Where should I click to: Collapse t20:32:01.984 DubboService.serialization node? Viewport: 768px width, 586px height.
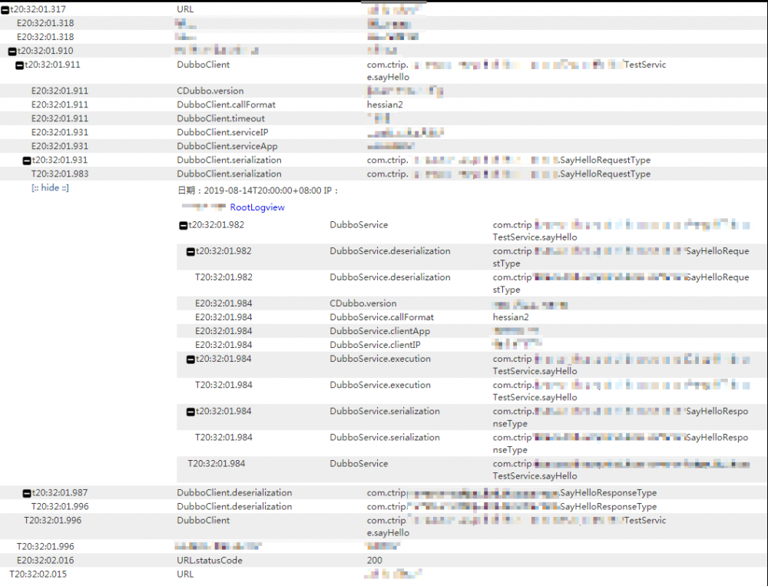[190, 412]
